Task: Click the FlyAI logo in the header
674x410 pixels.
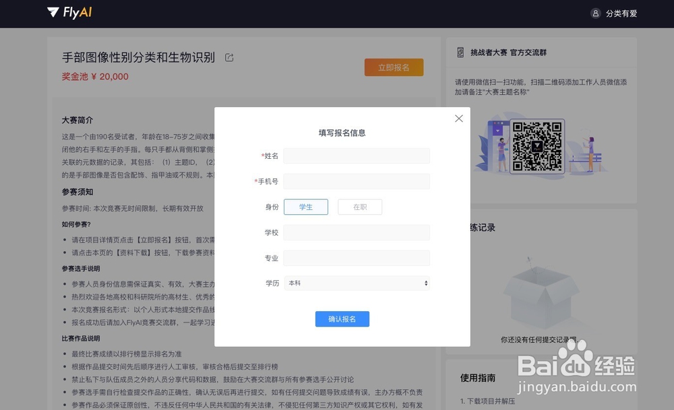Action: point(69,13)
